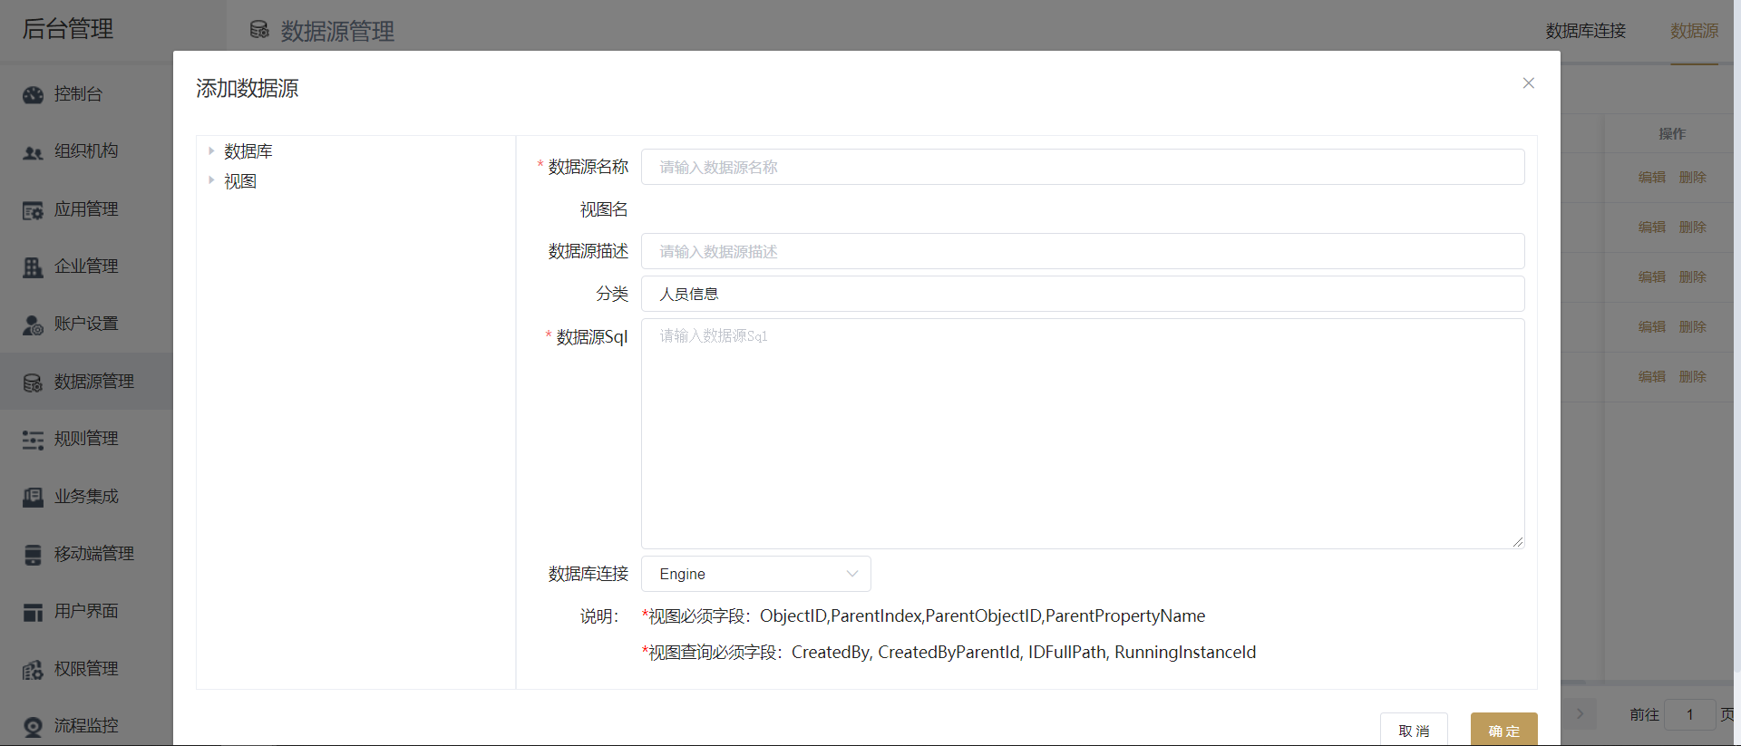Click the 权限管理 icon in sidebar
The image size is (1741, 746).
(x=33, y=670)
